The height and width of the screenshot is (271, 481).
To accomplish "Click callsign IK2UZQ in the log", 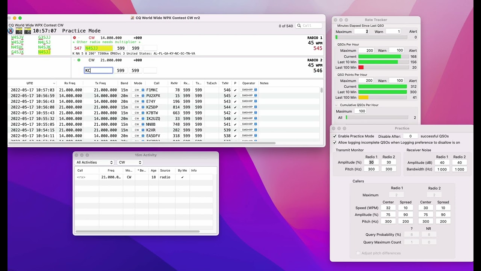I will [x=153, y=119].
